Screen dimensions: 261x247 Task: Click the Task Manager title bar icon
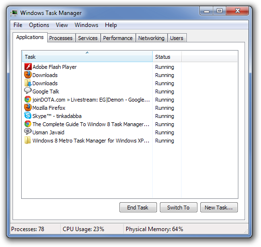pyautogui.click(x=14, y=13)
